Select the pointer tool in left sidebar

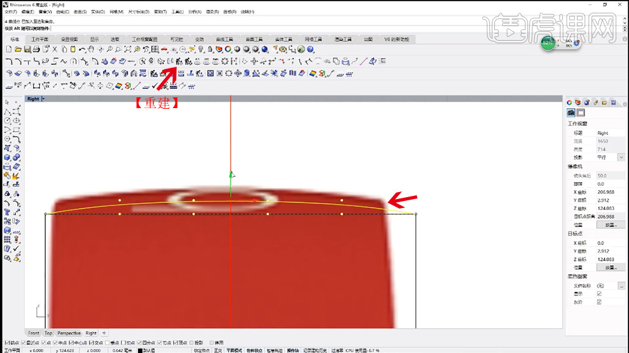click(x=7, y=102)
